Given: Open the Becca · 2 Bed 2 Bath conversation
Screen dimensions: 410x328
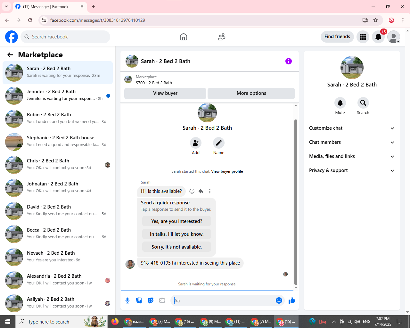Looking at the screenshot, I should [x=58, y=234].
